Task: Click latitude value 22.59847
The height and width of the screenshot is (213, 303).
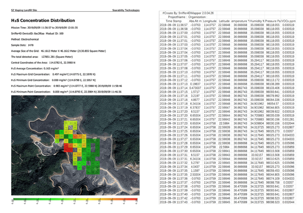Action: point(224,107)
